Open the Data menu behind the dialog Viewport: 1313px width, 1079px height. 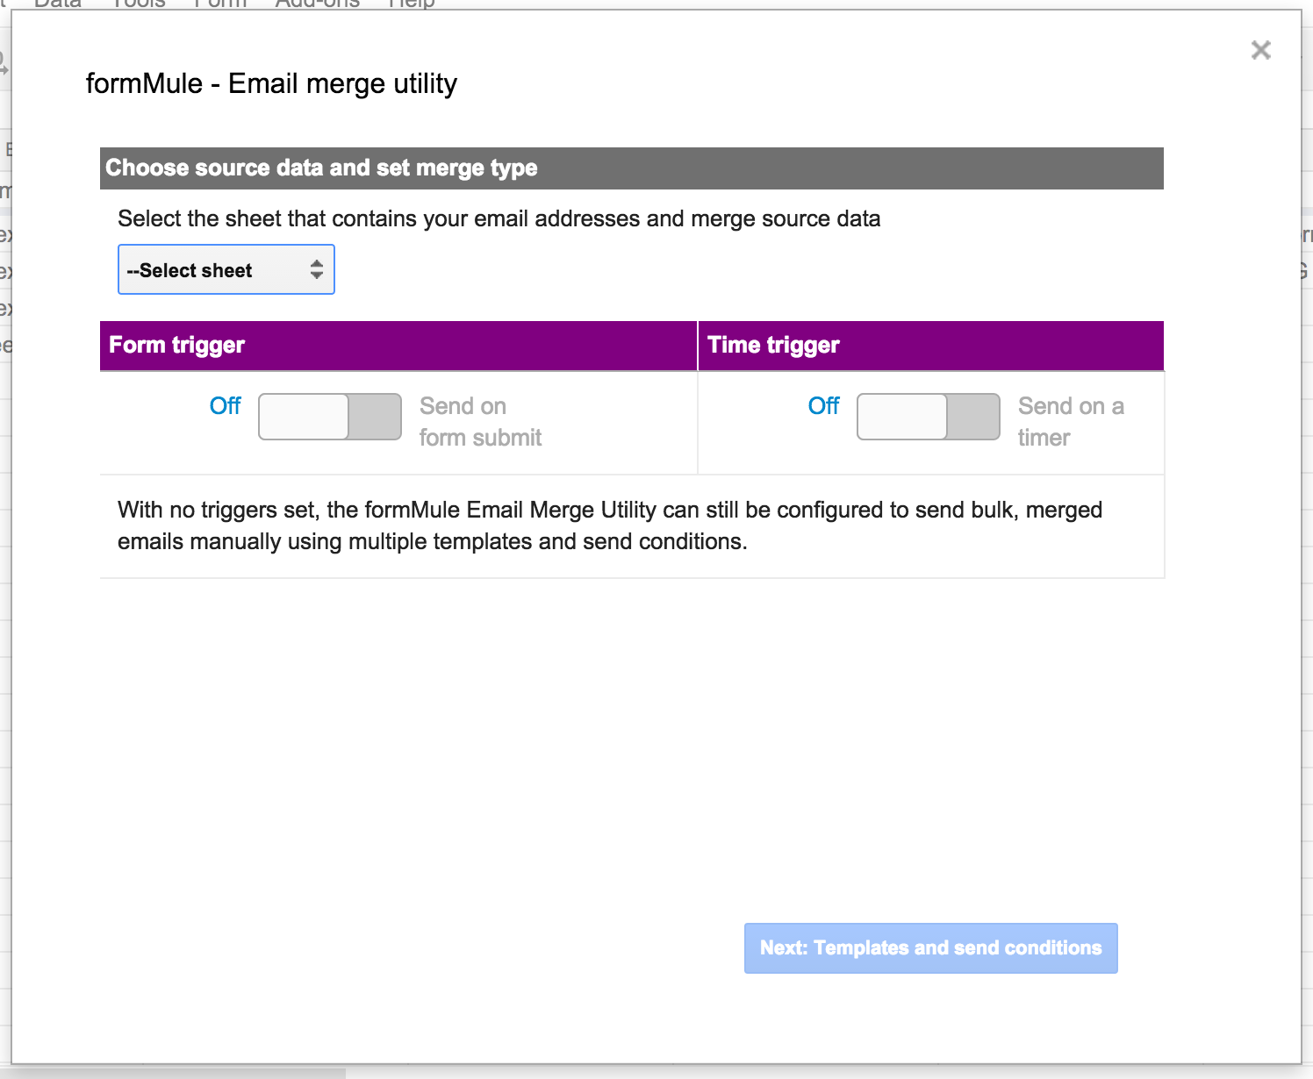tap(57, 4)
